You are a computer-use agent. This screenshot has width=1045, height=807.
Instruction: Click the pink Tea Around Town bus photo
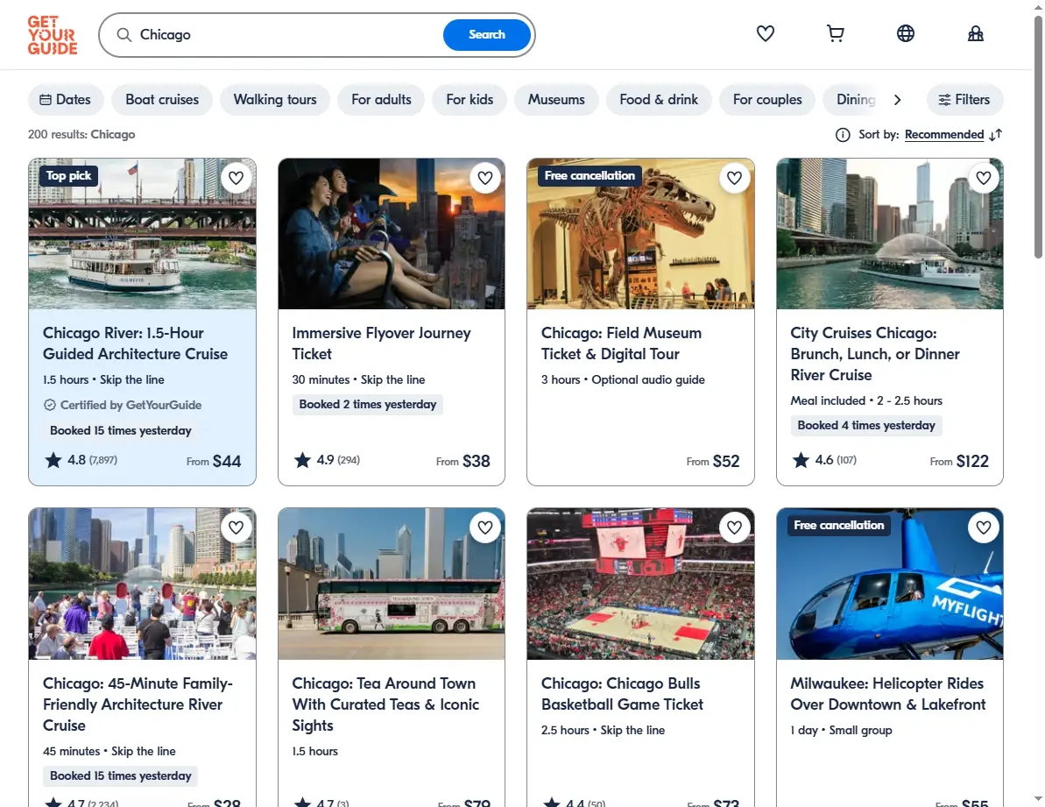point(392,584)
